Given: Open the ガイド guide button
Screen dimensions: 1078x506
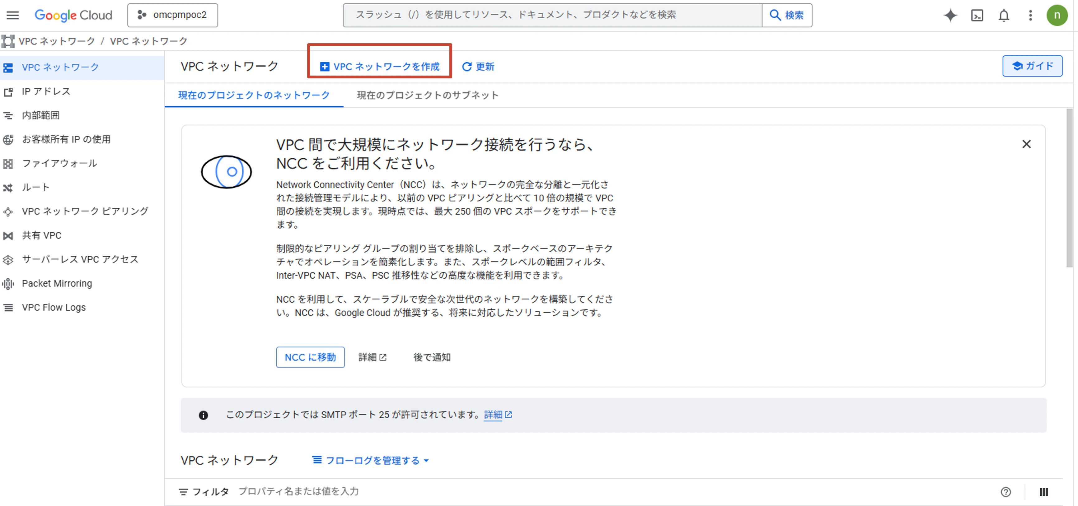Looking at the screenshot, I should coord(1032,66).
